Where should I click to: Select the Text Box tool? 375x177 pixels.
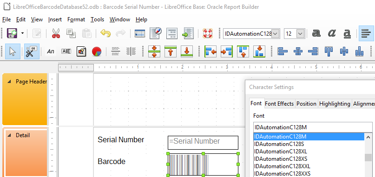tap(66, 51)
